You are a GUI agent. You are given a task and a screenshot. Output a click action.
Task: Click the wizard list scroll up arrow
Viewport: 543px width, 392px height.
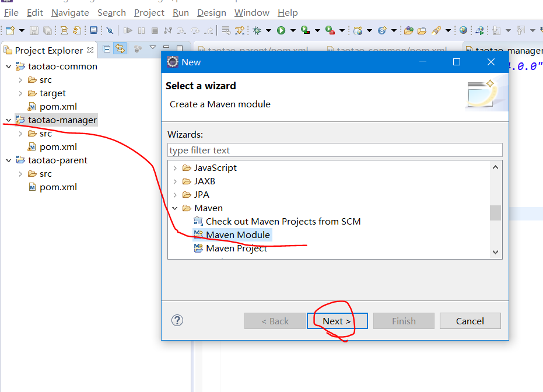coord(496,167)
